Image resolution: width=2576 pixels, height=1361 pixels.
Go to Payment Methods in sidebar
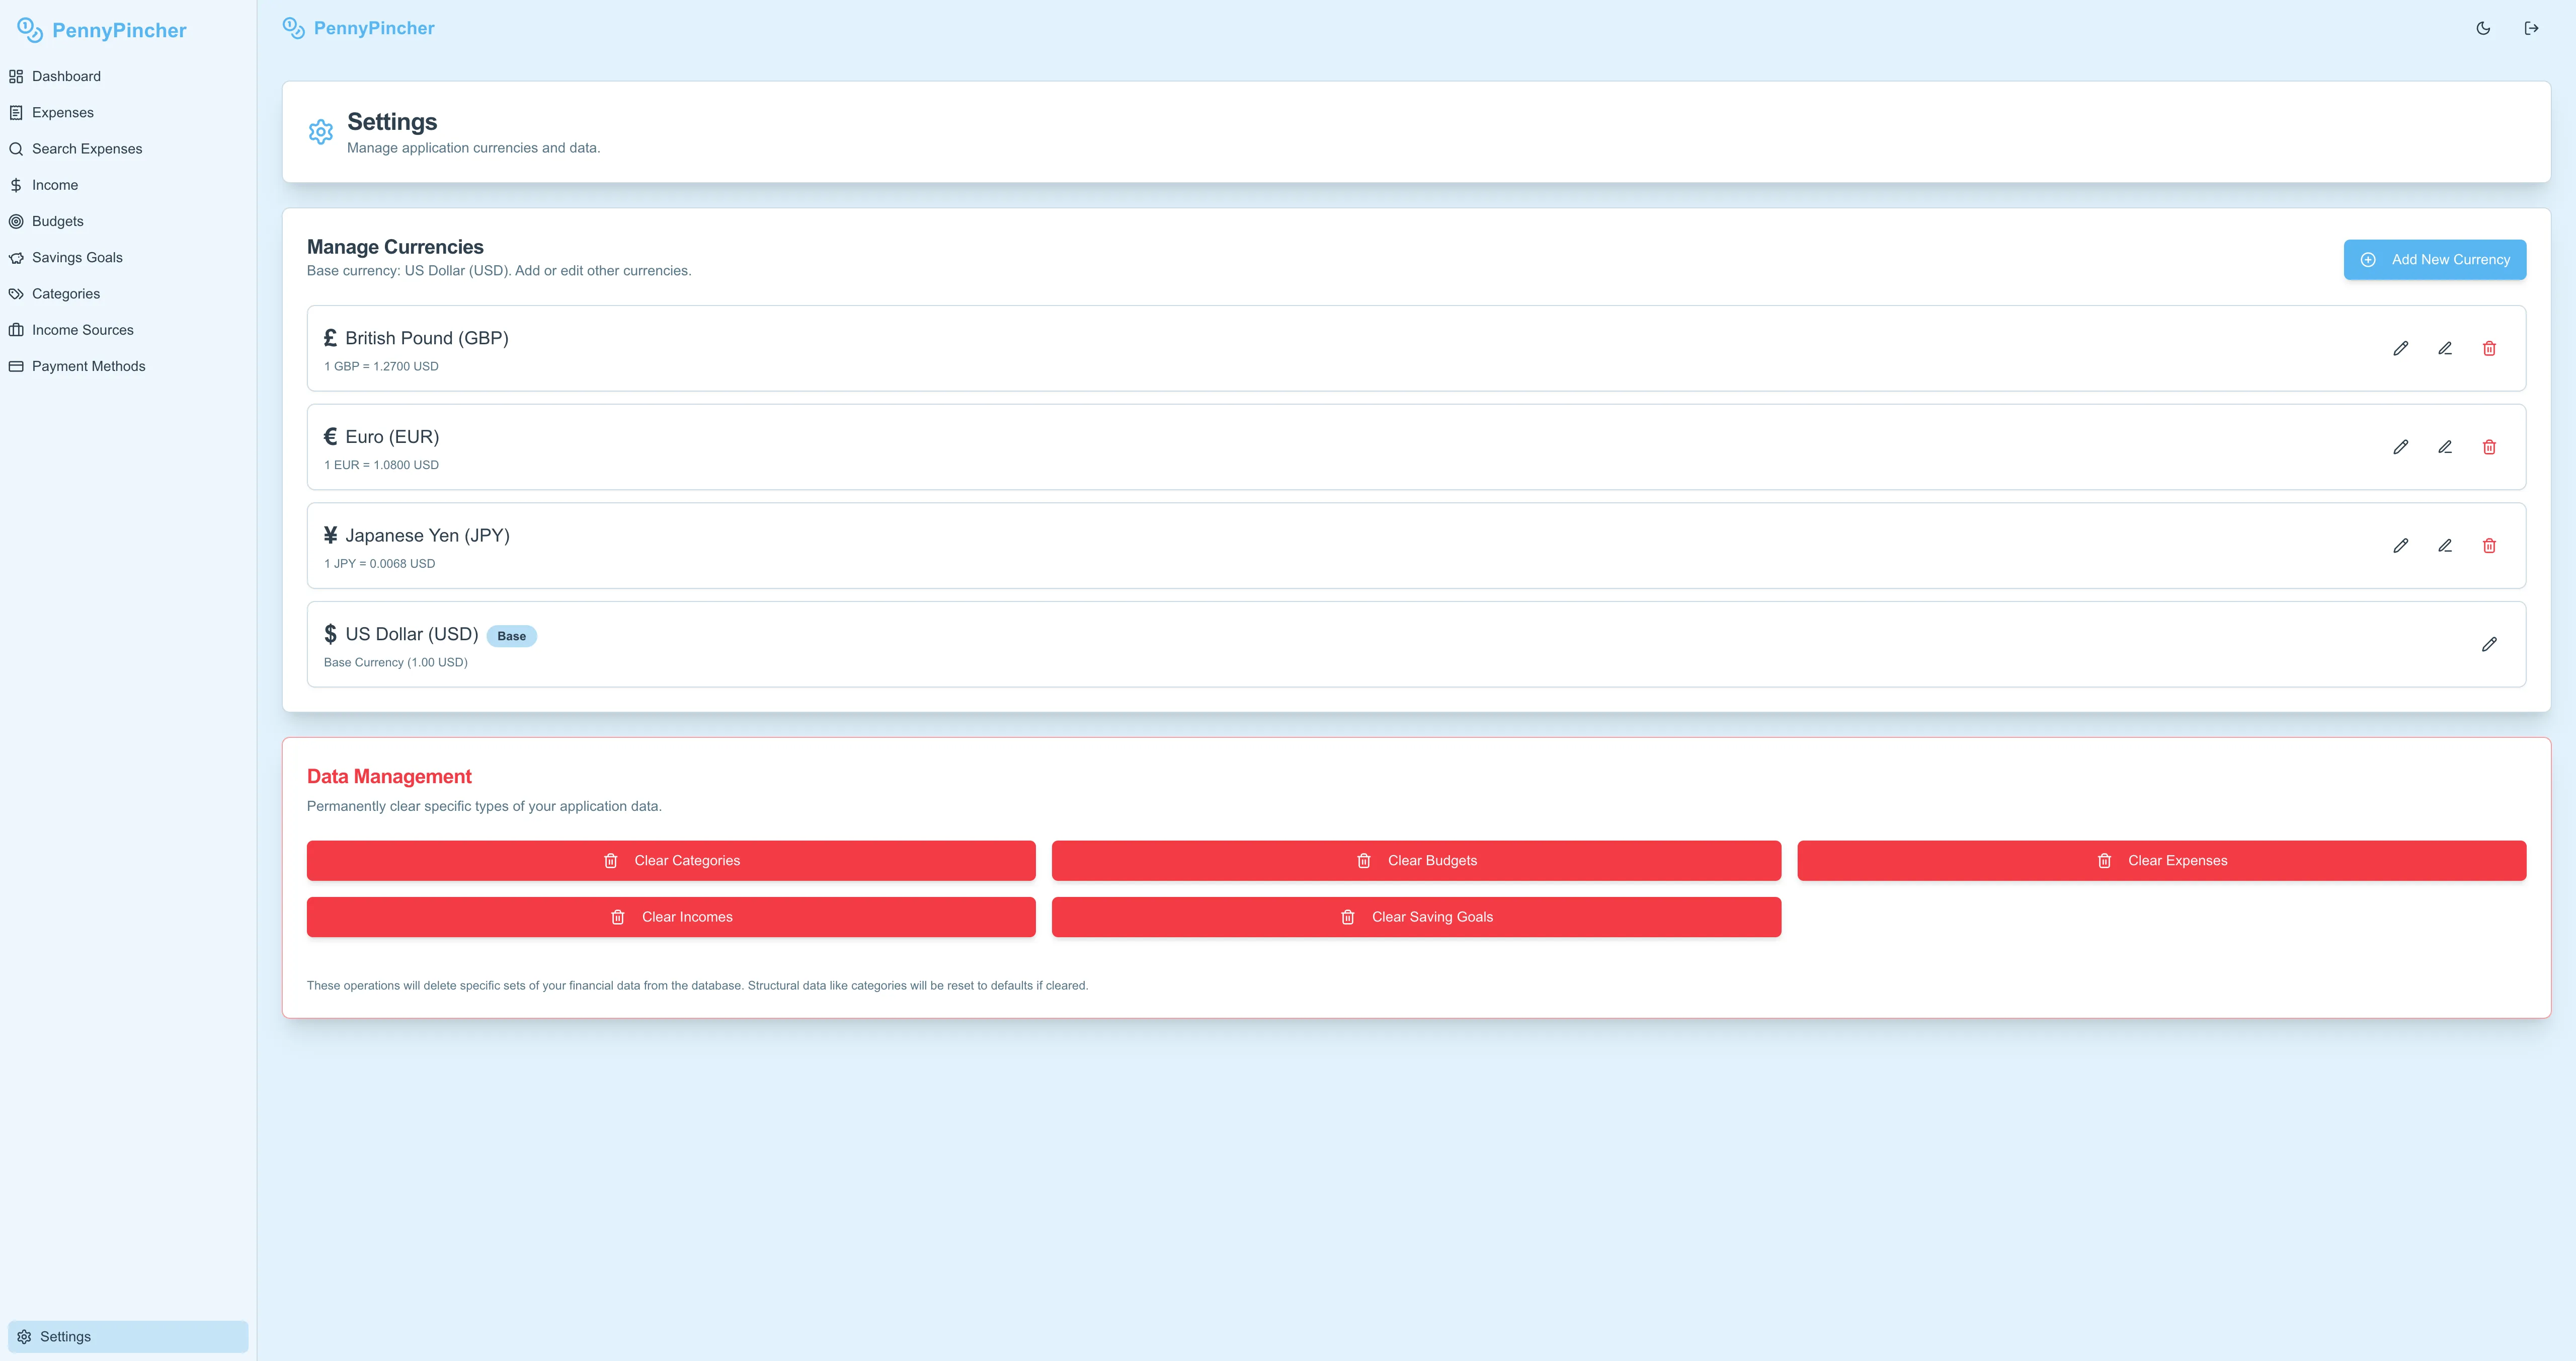pyautogui.click(x=128, y=366)
